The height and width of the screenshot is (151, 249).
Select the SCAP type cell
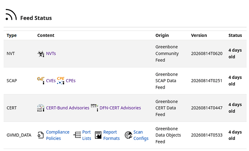click(x=12, y=81)
